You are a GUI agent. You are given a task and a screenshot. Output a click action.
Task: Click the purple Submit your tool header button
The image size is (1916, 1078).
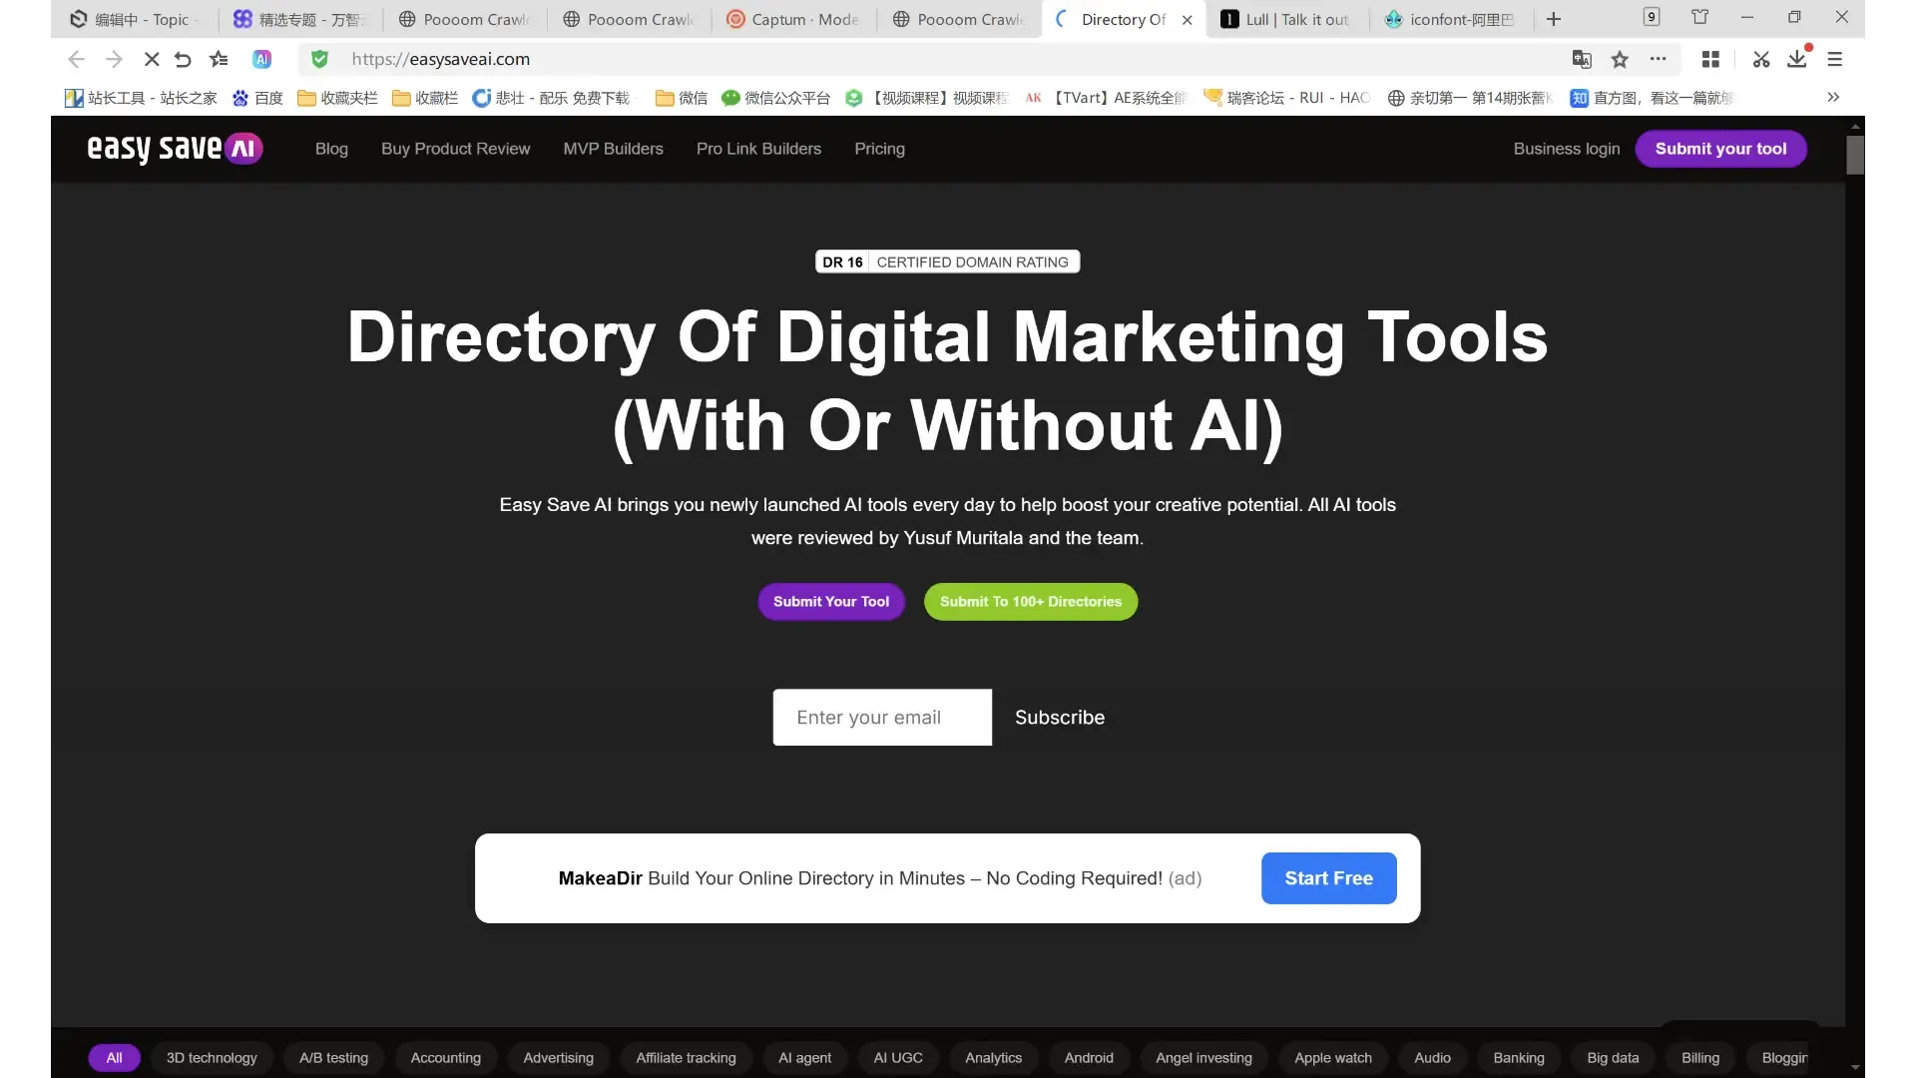(x=1720, y=149)
